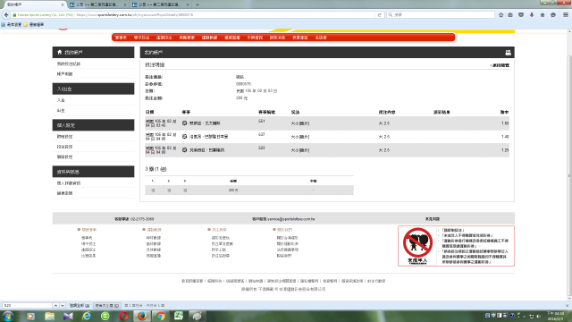Toggle the highlight-all option in find bar
The height and width of the screenshot is (322, 572).
80,305
